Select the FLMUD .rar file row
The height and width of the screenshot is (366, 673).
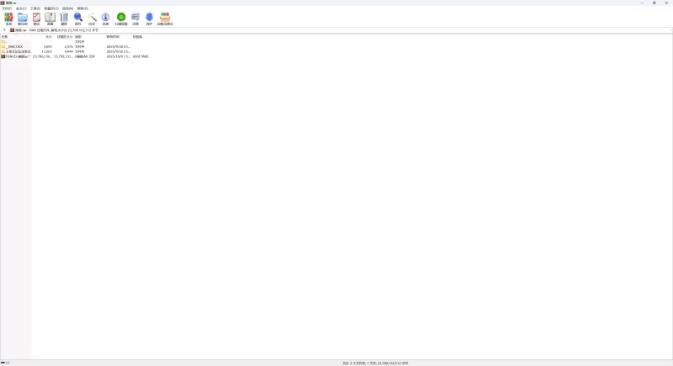pos(17,56)
